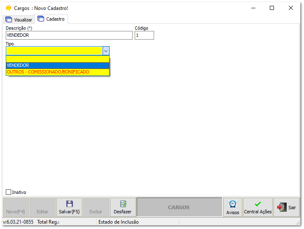The image size is (304, 229).
Task: Click the Visualizar tab icon
Action: (9, 19)
